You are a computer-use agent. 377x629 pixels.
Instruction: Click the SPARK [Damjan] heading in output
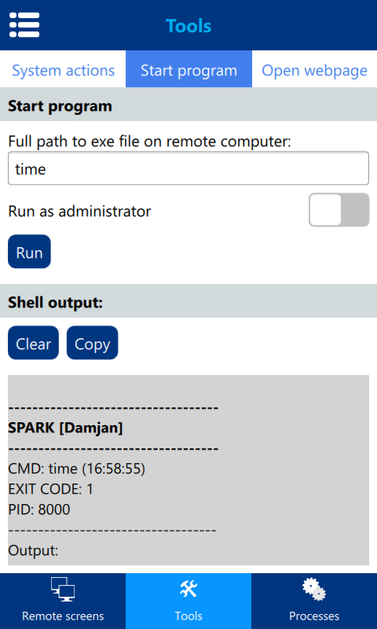click(65, 428)
